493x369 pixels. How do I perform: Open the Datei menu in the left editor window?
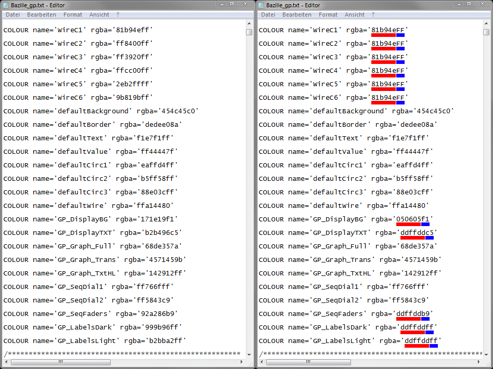[12, 15]
